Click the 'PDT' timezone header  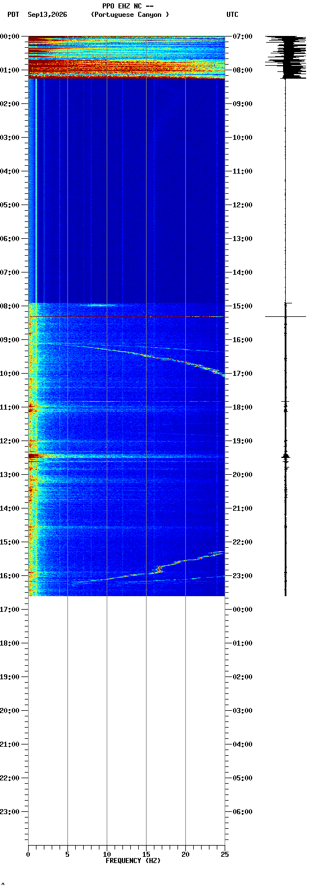(x=13, y=15)
